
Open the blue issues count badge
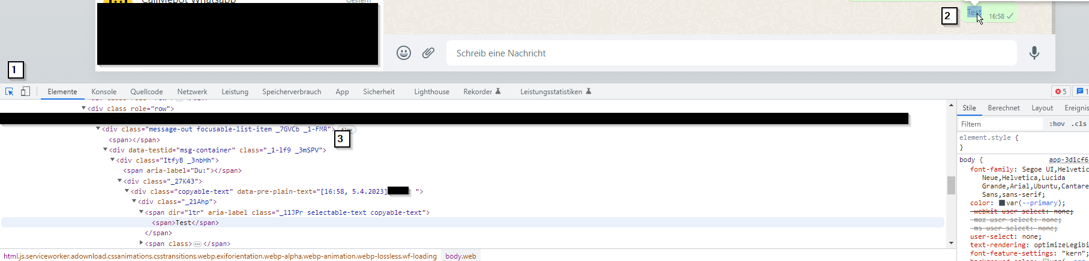coord(1081,92)
